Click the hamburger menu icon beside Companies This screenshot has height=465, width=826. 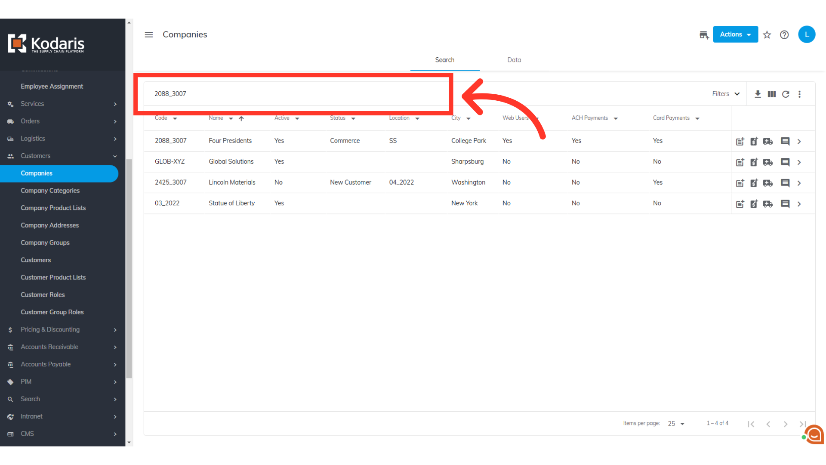[x=149, y=34]
